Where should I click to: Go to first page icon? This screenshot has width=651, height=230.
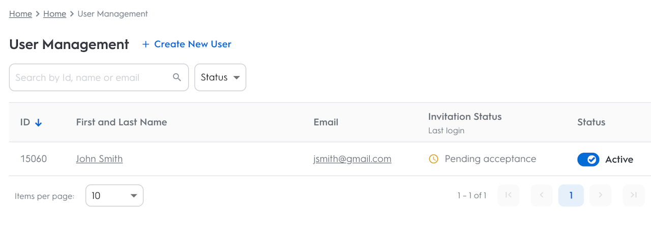tap(508, 195)
